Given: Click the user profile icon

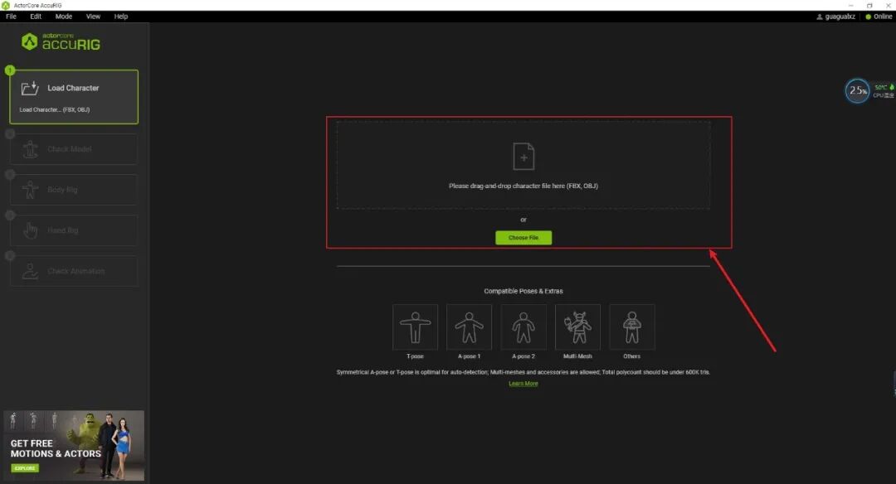Looking at the screenshot, I should [820, 17].
